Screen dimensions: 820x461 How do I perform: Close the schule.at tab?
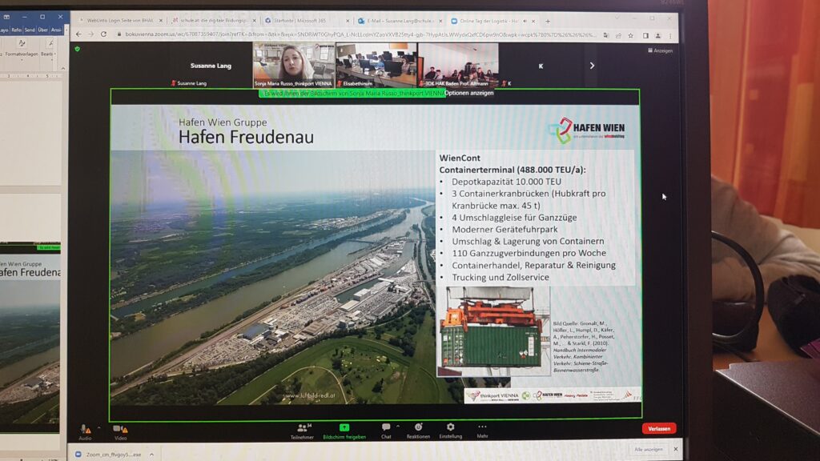point(254,21)
